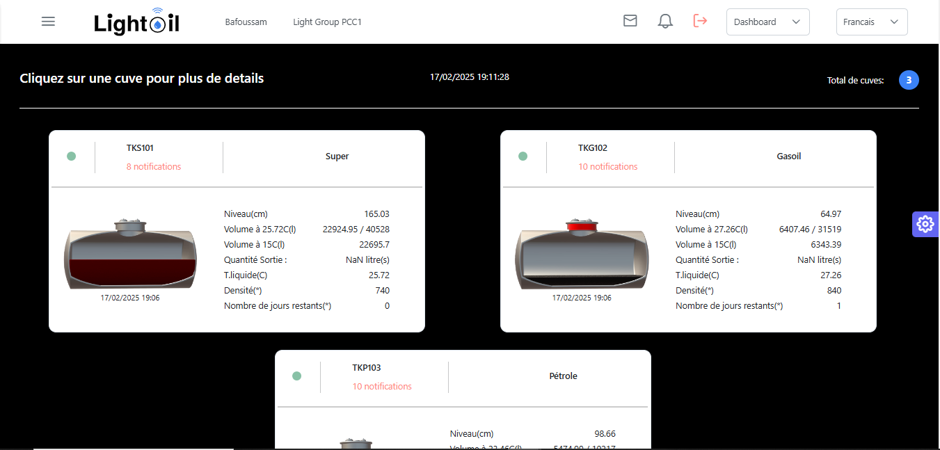Click the green status dot of TKP103
Screen dimensions: 940x450
(296, 376)
